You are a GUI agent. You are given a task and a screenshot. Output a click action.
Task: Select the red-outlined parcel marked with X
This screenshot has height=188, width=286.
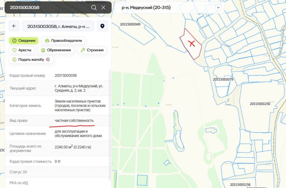[191, 44]
